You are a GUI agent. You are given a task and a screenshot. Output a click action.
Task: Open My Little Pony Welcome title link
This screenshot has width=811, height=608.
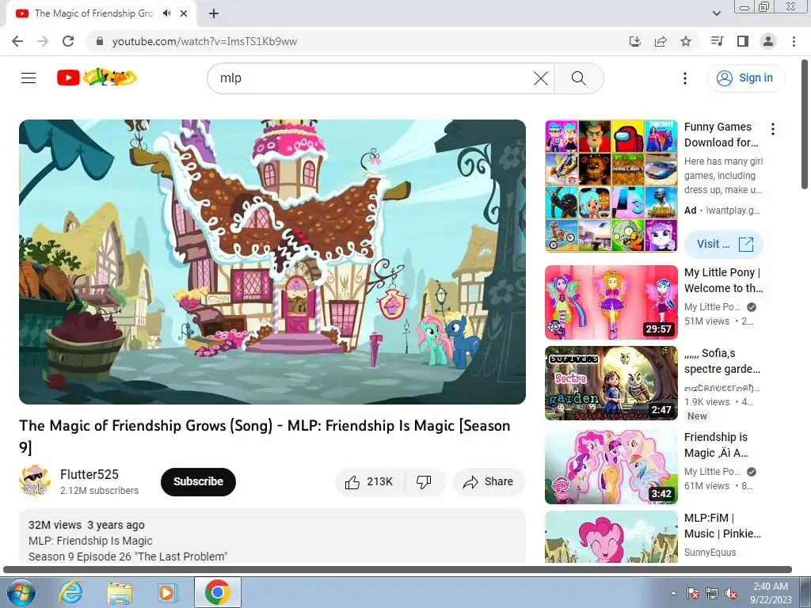click(x=723, y=280)
